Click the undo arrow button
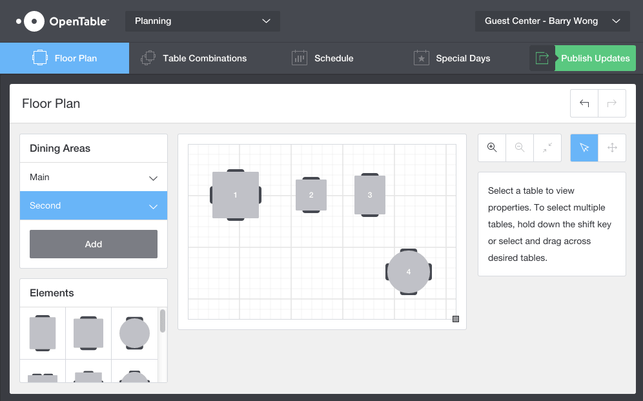Screen dimensions: 643x401 coord(584,103)
